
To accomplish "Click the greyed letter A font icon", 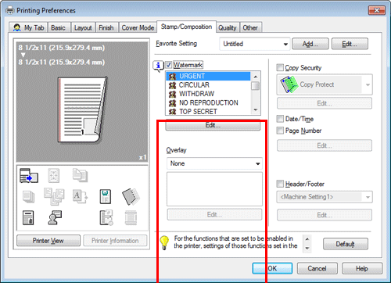I will coord(80,196).
